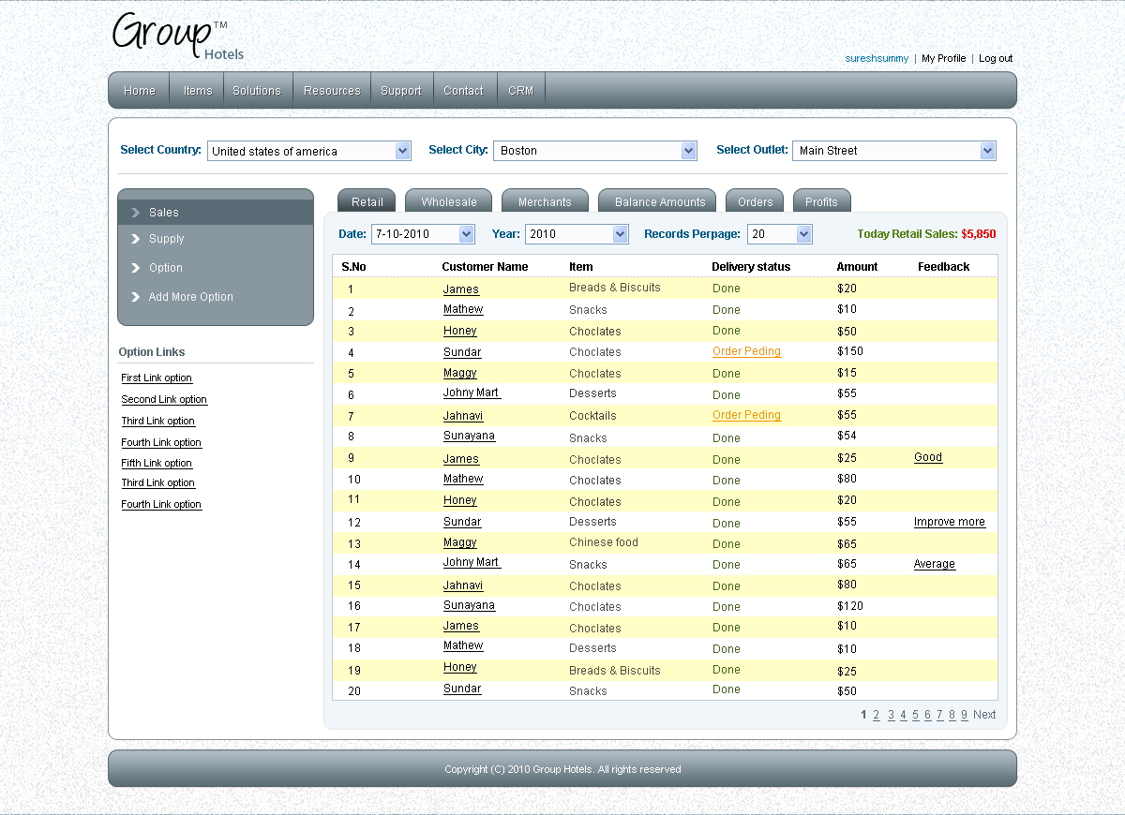Open the Improve more feedback link
Screen dimensions: 1125x815
click(950, 522)
